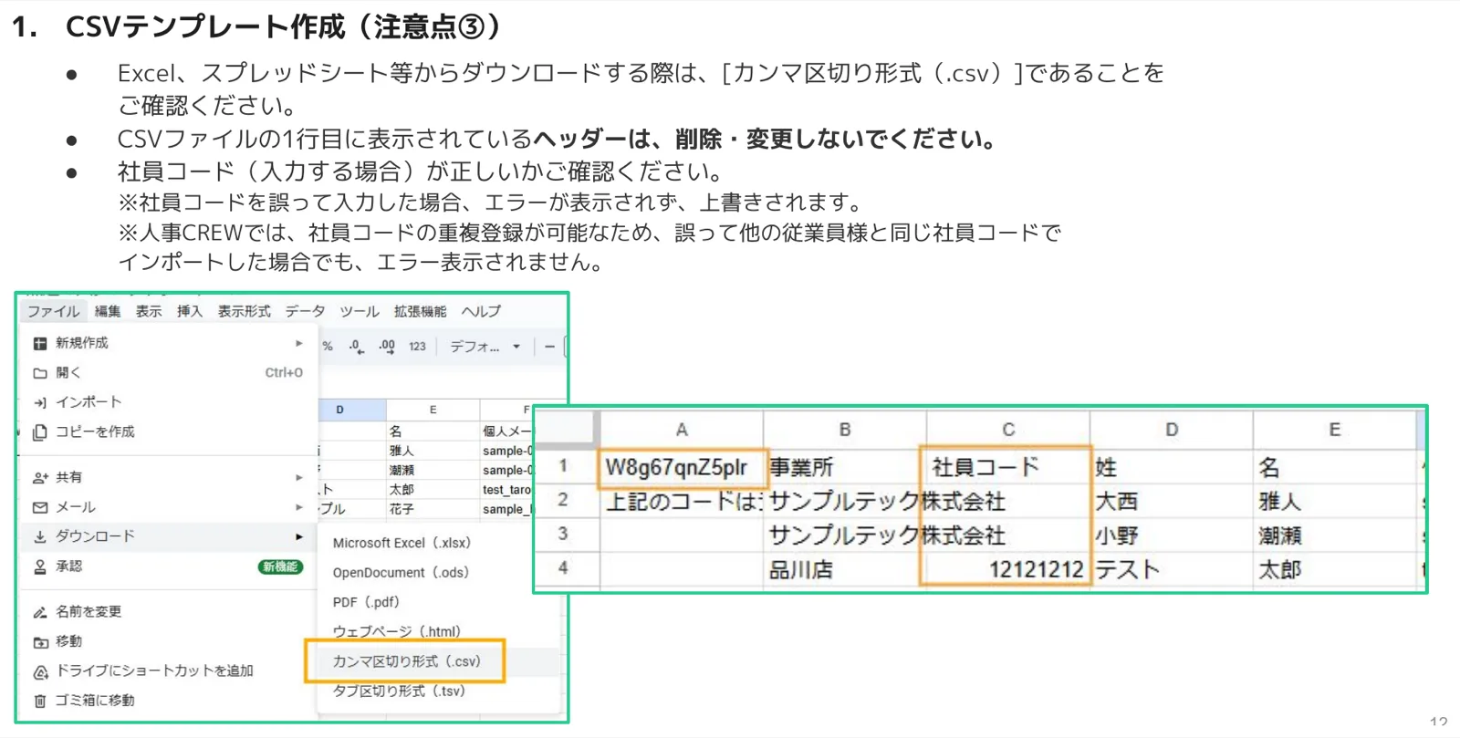Click the percent format toolbar icon
1460x738 pixels.
tap(328, 347)
